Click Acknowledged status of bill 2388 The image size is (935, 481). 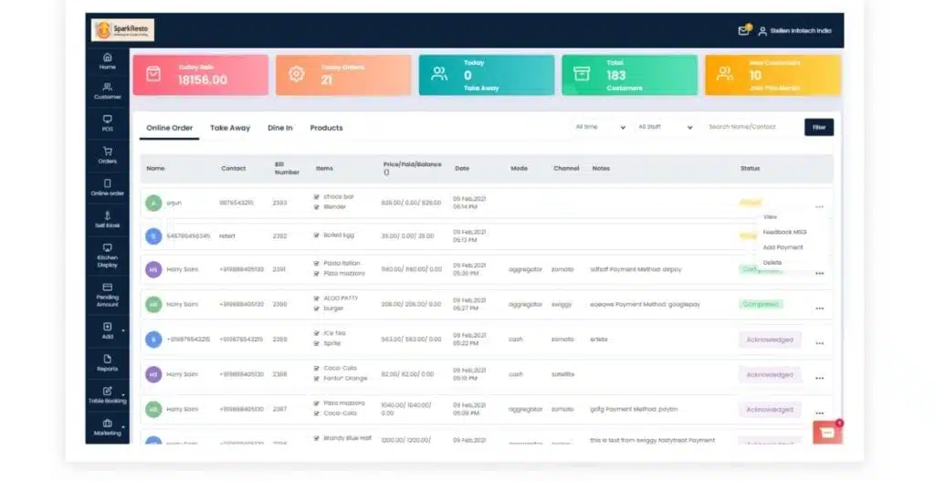pos(770,375)
